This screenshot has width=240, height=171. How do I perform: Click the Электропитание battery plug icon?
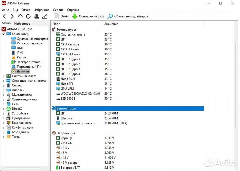tap(14, 62)
